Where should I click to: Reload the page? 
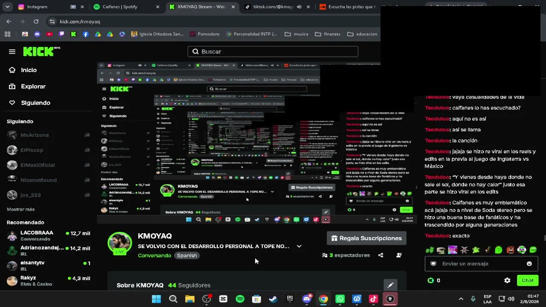click(x=36, y=21)
